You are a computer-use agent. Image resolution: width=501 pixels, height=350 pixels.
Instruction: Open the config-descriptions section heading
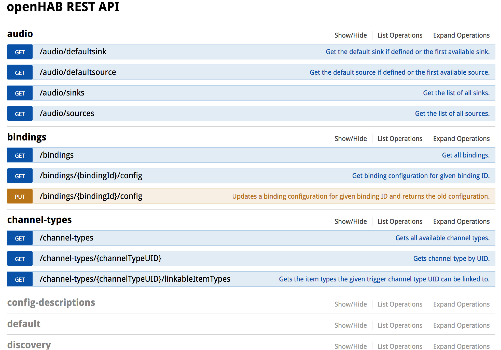point(51,303)
